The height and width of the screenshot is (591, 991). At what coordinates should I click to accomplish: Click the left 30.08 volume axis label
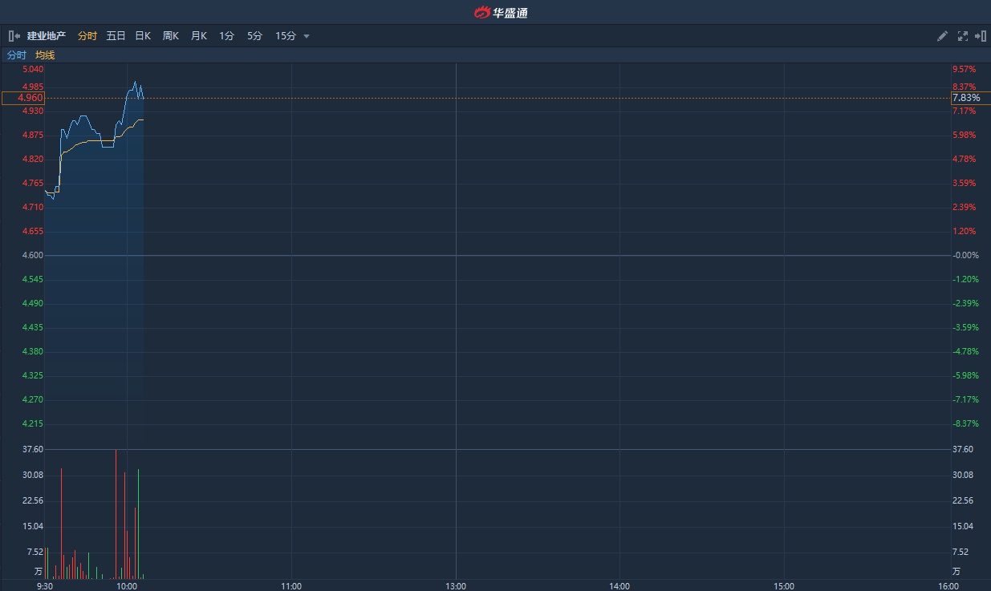coord(33,475)
